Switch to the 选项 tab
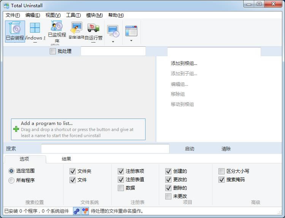The image size is (285, 218). [25, 159]
